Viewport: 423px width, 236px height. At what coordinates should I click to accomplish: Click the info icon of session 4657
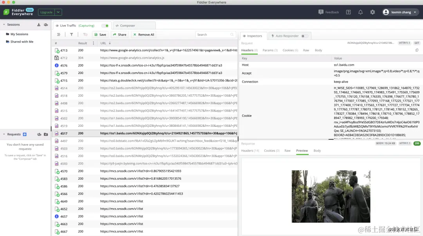coord(57,216)
